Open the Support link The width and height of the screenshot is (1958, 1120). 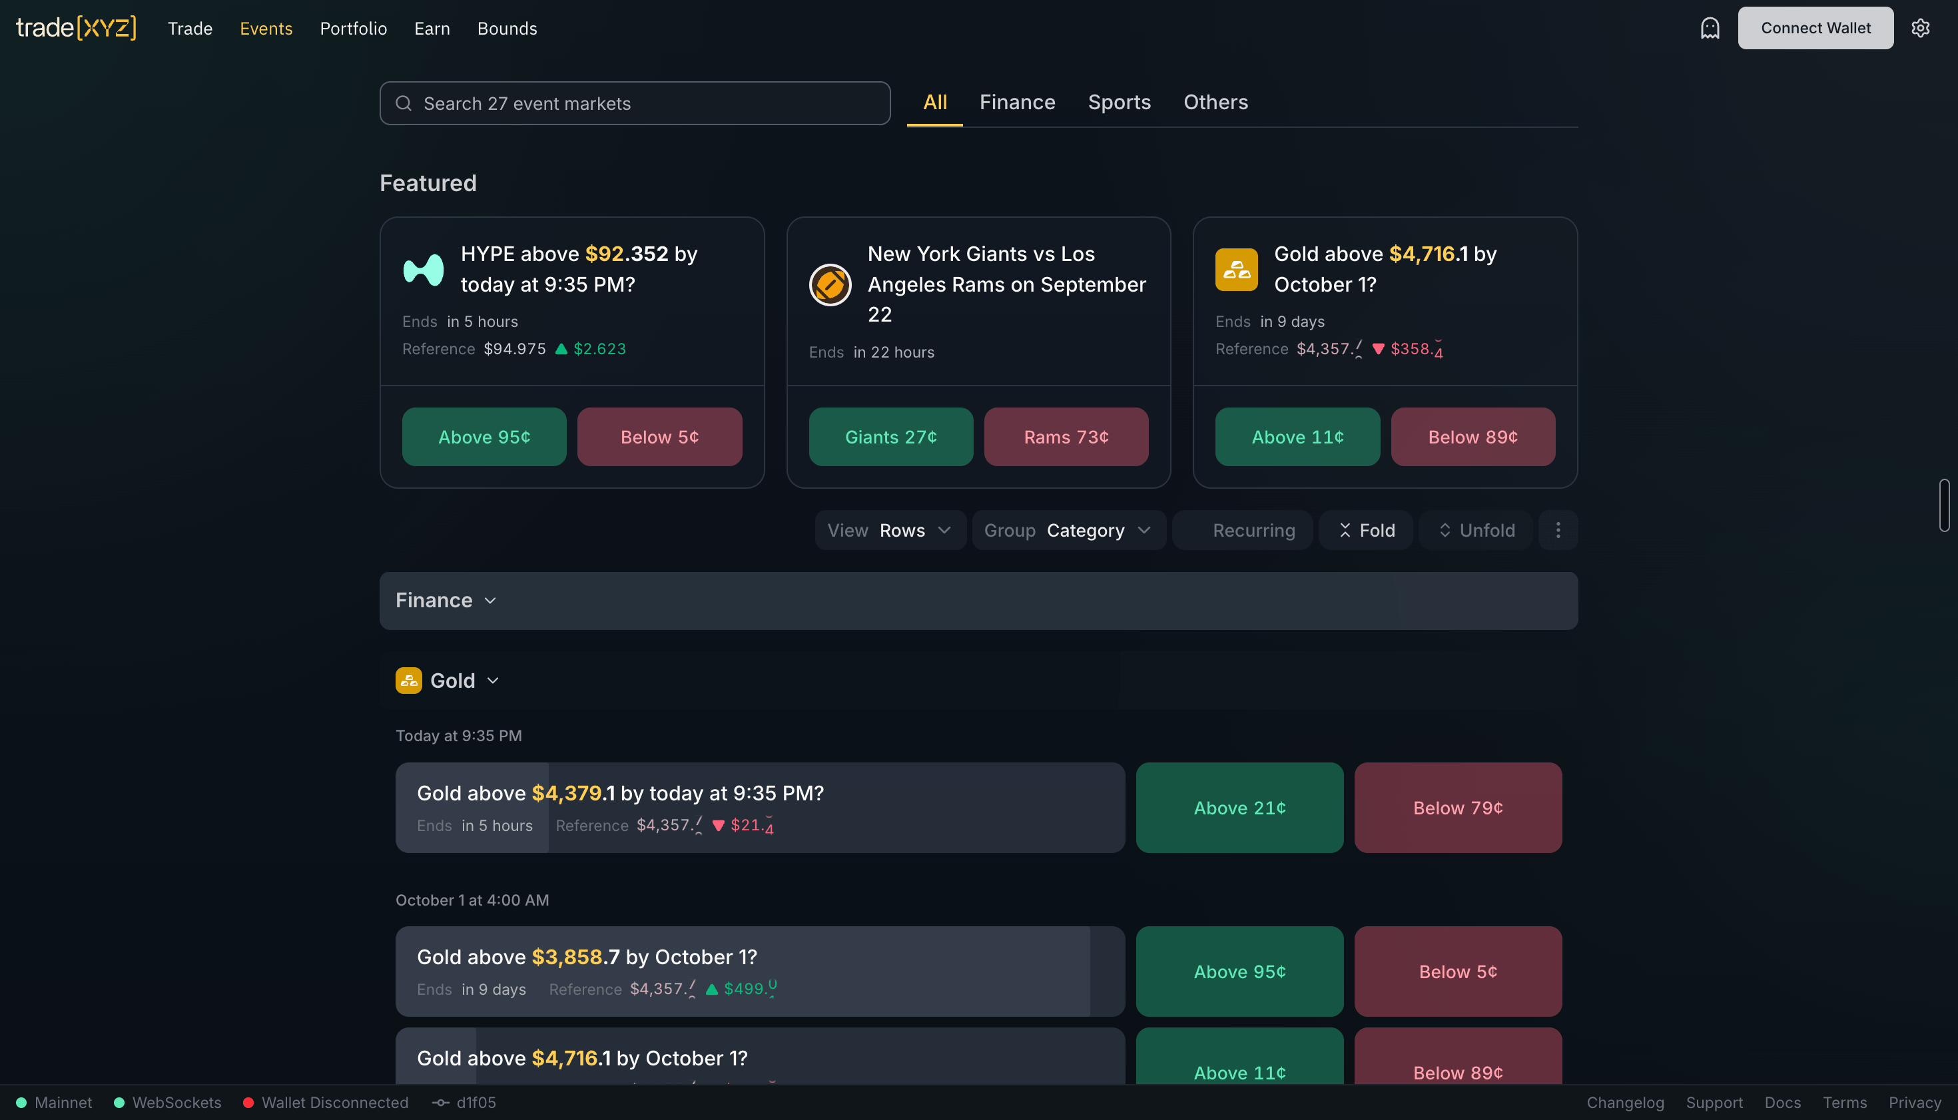coord(1714,1102)
